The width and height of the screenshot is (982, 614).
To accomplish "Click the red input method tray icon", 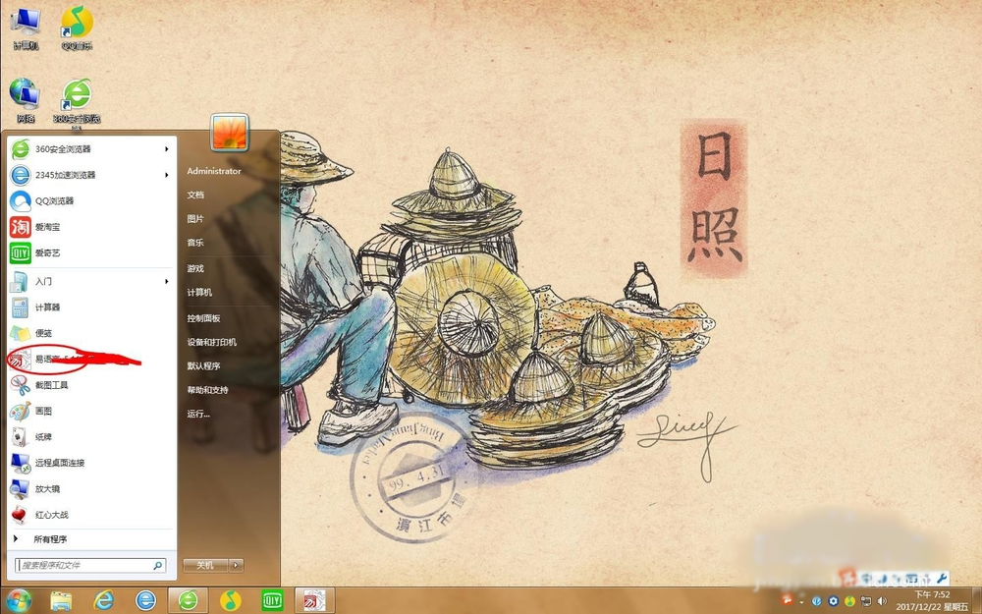I will point(788,601).
